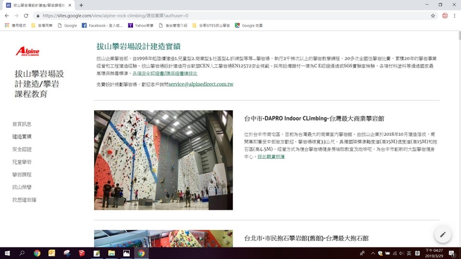Screen dimensions: 461x259
Task: Open 攀岩課程 page from the sidebar
Action: coord(22,174)
